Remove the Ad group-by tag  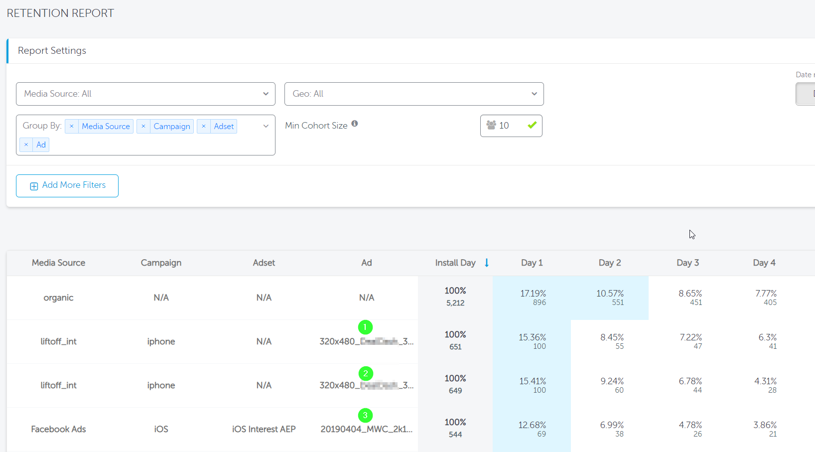pos(26,145)
